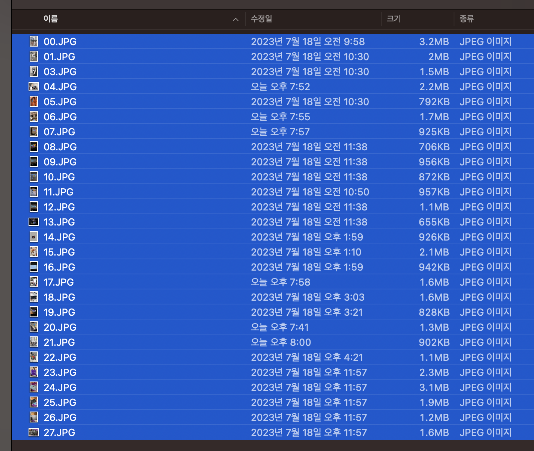The image size is (534, 451).
Task: Toggle sort direction arrow in 이름 header
Action: tap(235, 19)
